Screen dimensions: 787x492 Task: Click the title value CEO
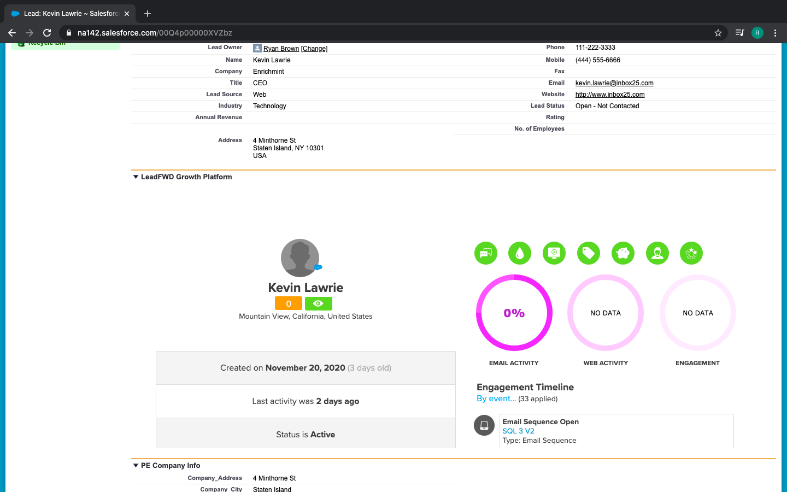pos(260,83)
